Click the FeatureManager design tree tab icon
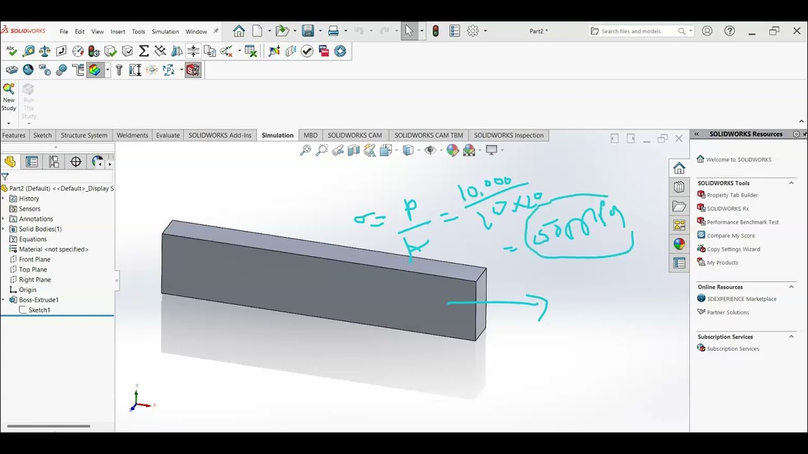The image size is (808, 454). tap(10, 162)
